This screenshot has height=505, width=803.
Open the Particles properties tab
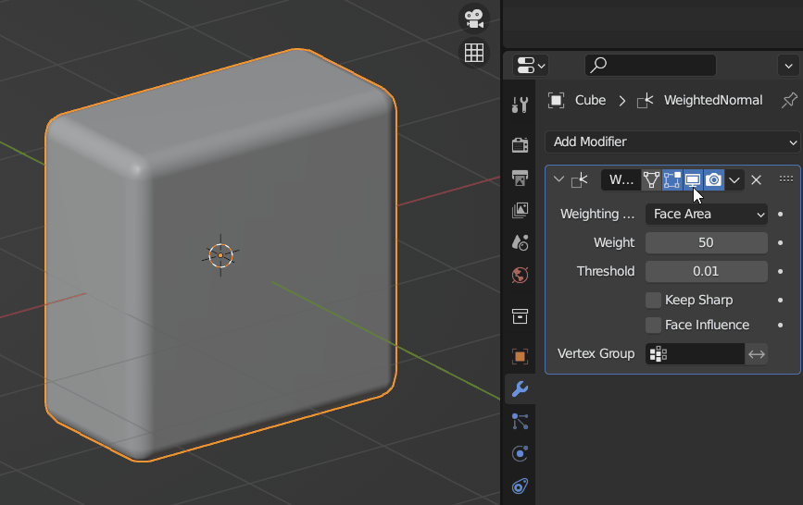coord(520,422)
